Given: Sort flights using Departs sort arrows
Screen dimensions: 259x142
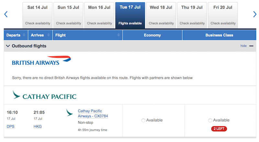Looking at the screenshot, I should (x=24, y=35).
